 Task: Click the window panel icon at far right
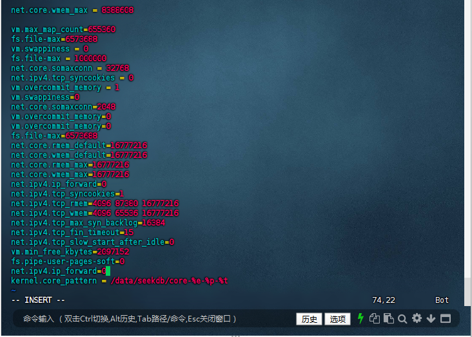(446, 318)
